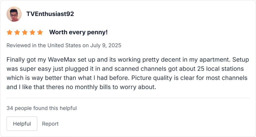Screen dimensions: 256x137
Task: Report this review
Action: 50,124
